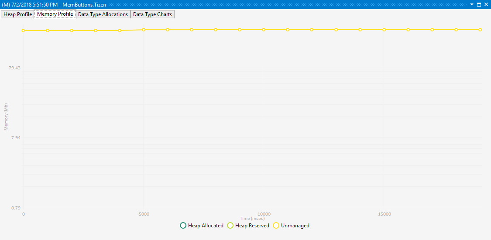Close the MemButtons.Tizen profiler window
Image resolution: width=491 pixels, height=240 pixels.
click(486, 4)
